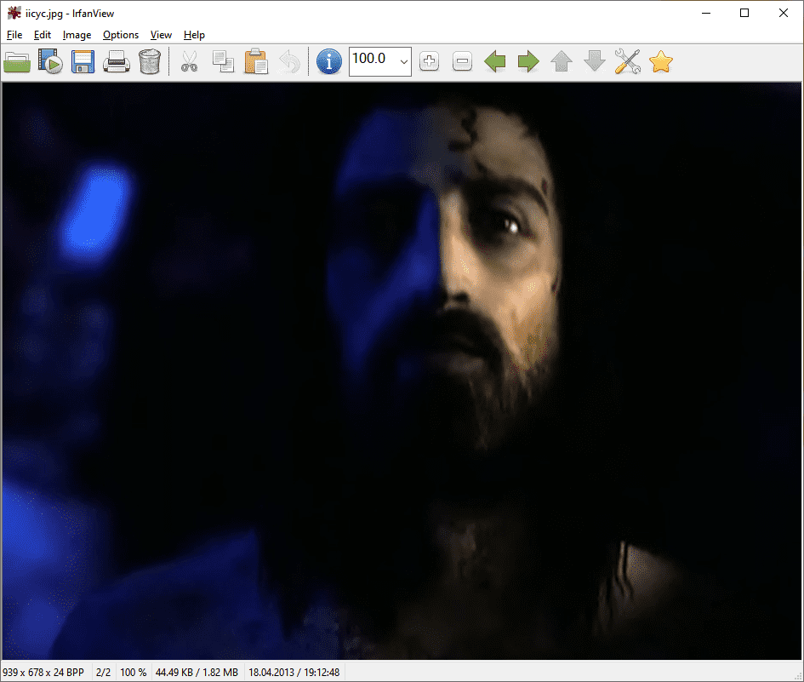The width and height of the screenshot is (804, 682).
Task: Delete file using the trash can icon
Action: click(150, 62)
